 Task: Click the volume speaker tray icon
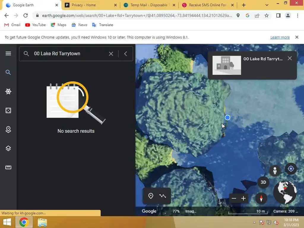click(x=276, y=222)
